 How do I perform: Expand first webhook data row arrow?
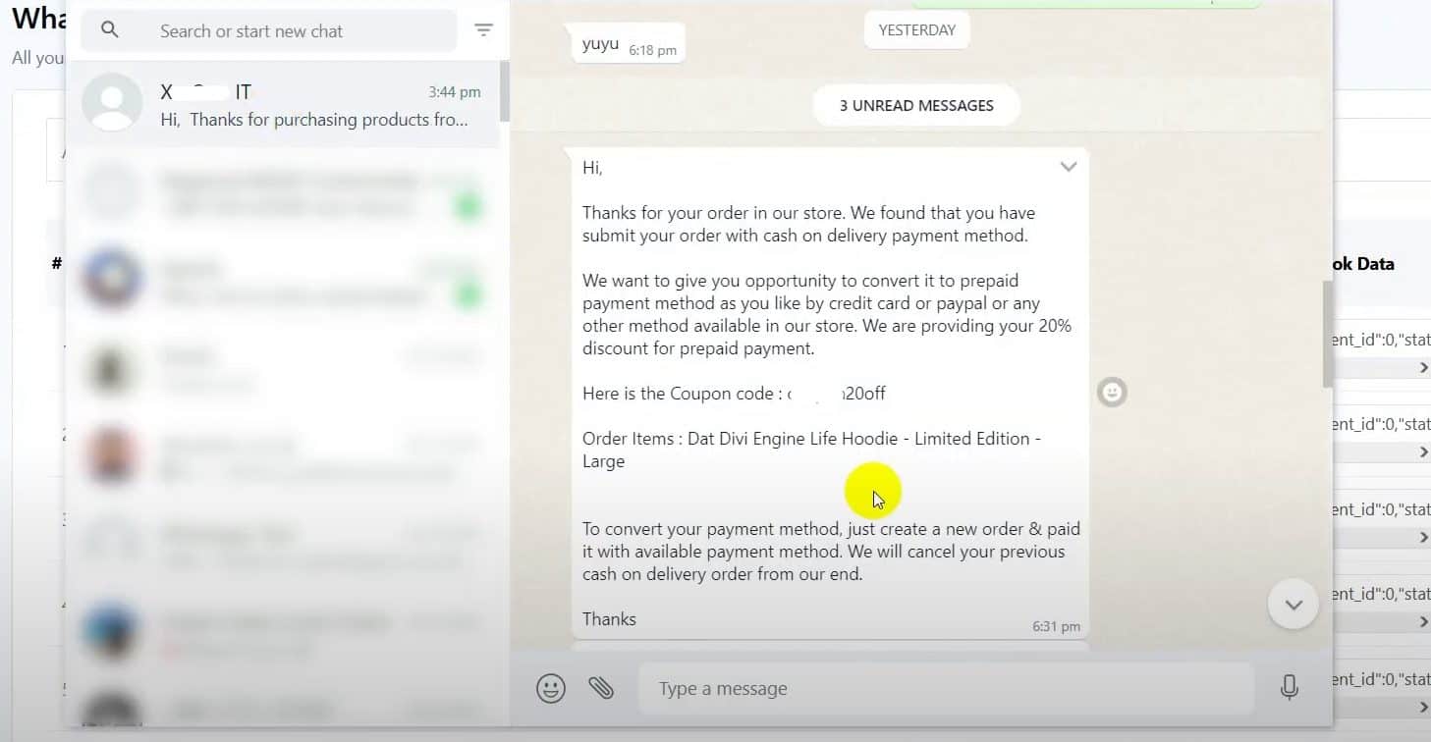pyautogui.click(x=1423, y=368)
